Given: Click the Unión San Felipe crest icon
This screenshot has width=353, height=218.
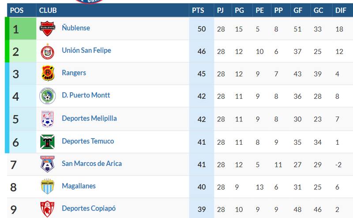Looking at the screenshot, I should point(47,51).
